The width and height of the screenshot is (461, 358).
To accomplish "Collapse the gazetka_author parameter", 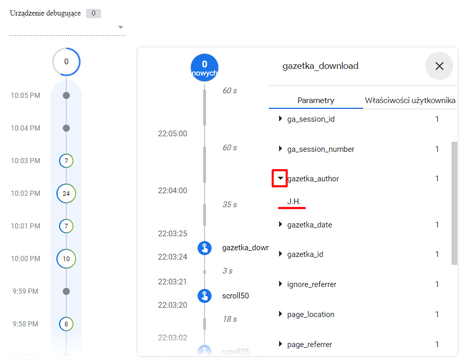I will [x=280, y=178].
